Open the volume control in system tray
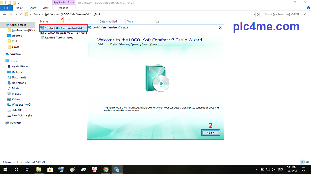The height and width of the screenshot is (174, 311). [x=273, y=169]
